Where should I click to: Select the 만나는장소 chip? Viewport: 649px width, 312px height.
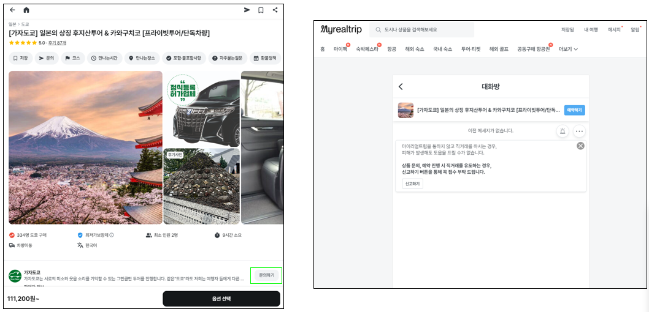[x=142, y=58]
